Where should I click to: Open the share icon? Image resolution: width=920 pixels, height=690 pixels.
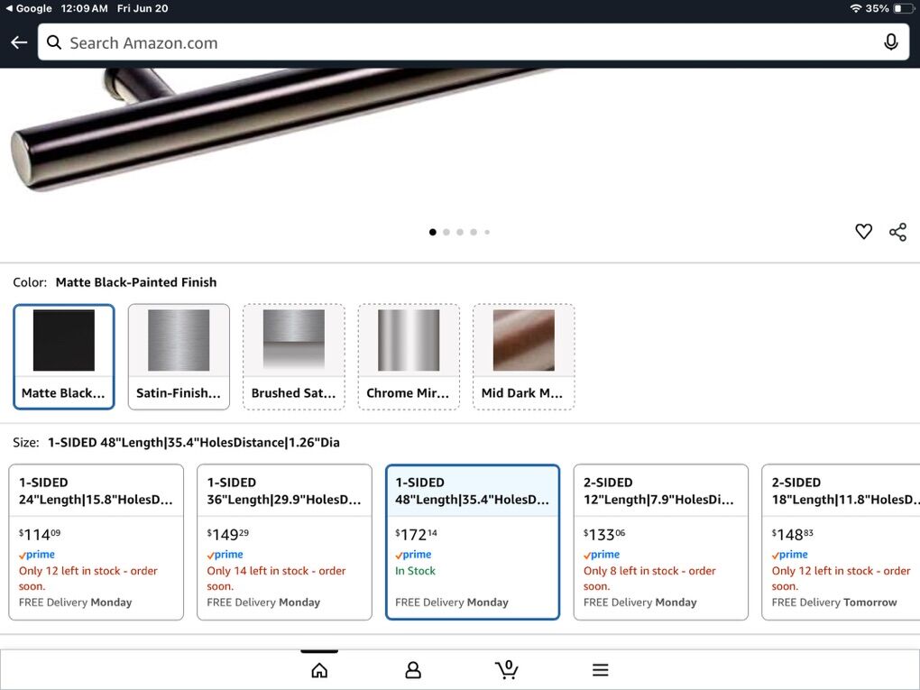pos(897,232)
